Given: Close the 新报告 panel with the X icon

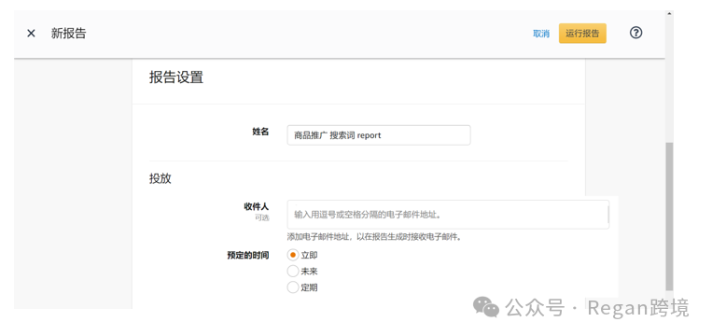Looking at the screenshot, I should click(x=31, y=34).
